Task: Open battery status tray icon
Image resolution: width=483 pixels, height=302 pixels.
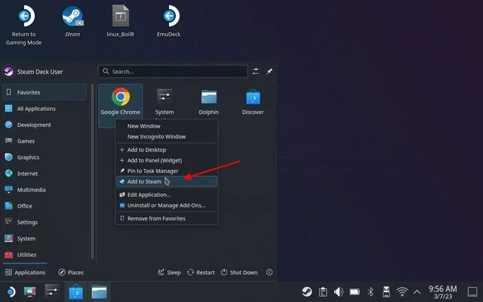Action: coord(355,291)
